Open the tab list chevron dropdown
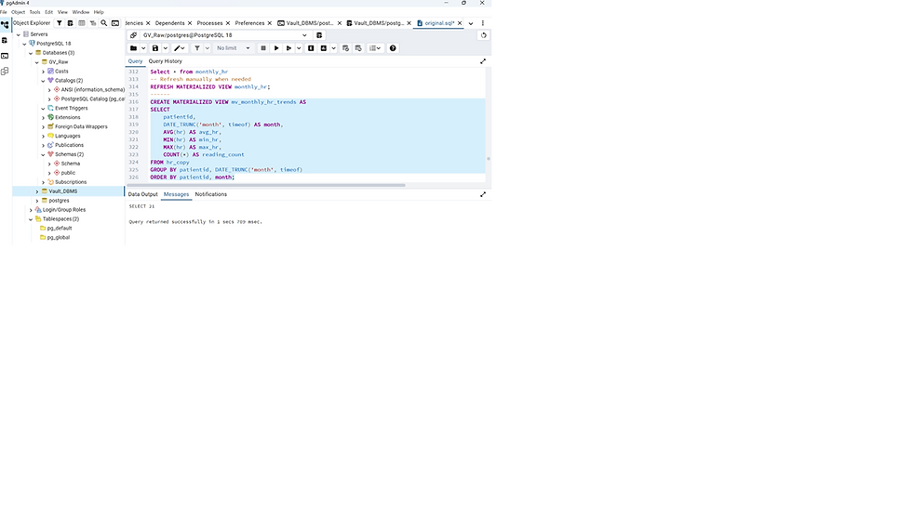This screenshot has width=912, height=512. point(471,23)
